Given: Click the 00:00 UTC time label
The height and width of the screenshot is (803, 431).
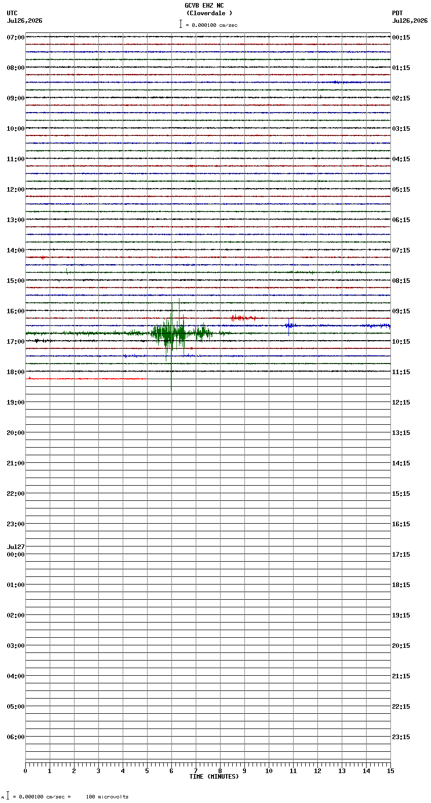Looking at the screenshot, I should 16,555.
